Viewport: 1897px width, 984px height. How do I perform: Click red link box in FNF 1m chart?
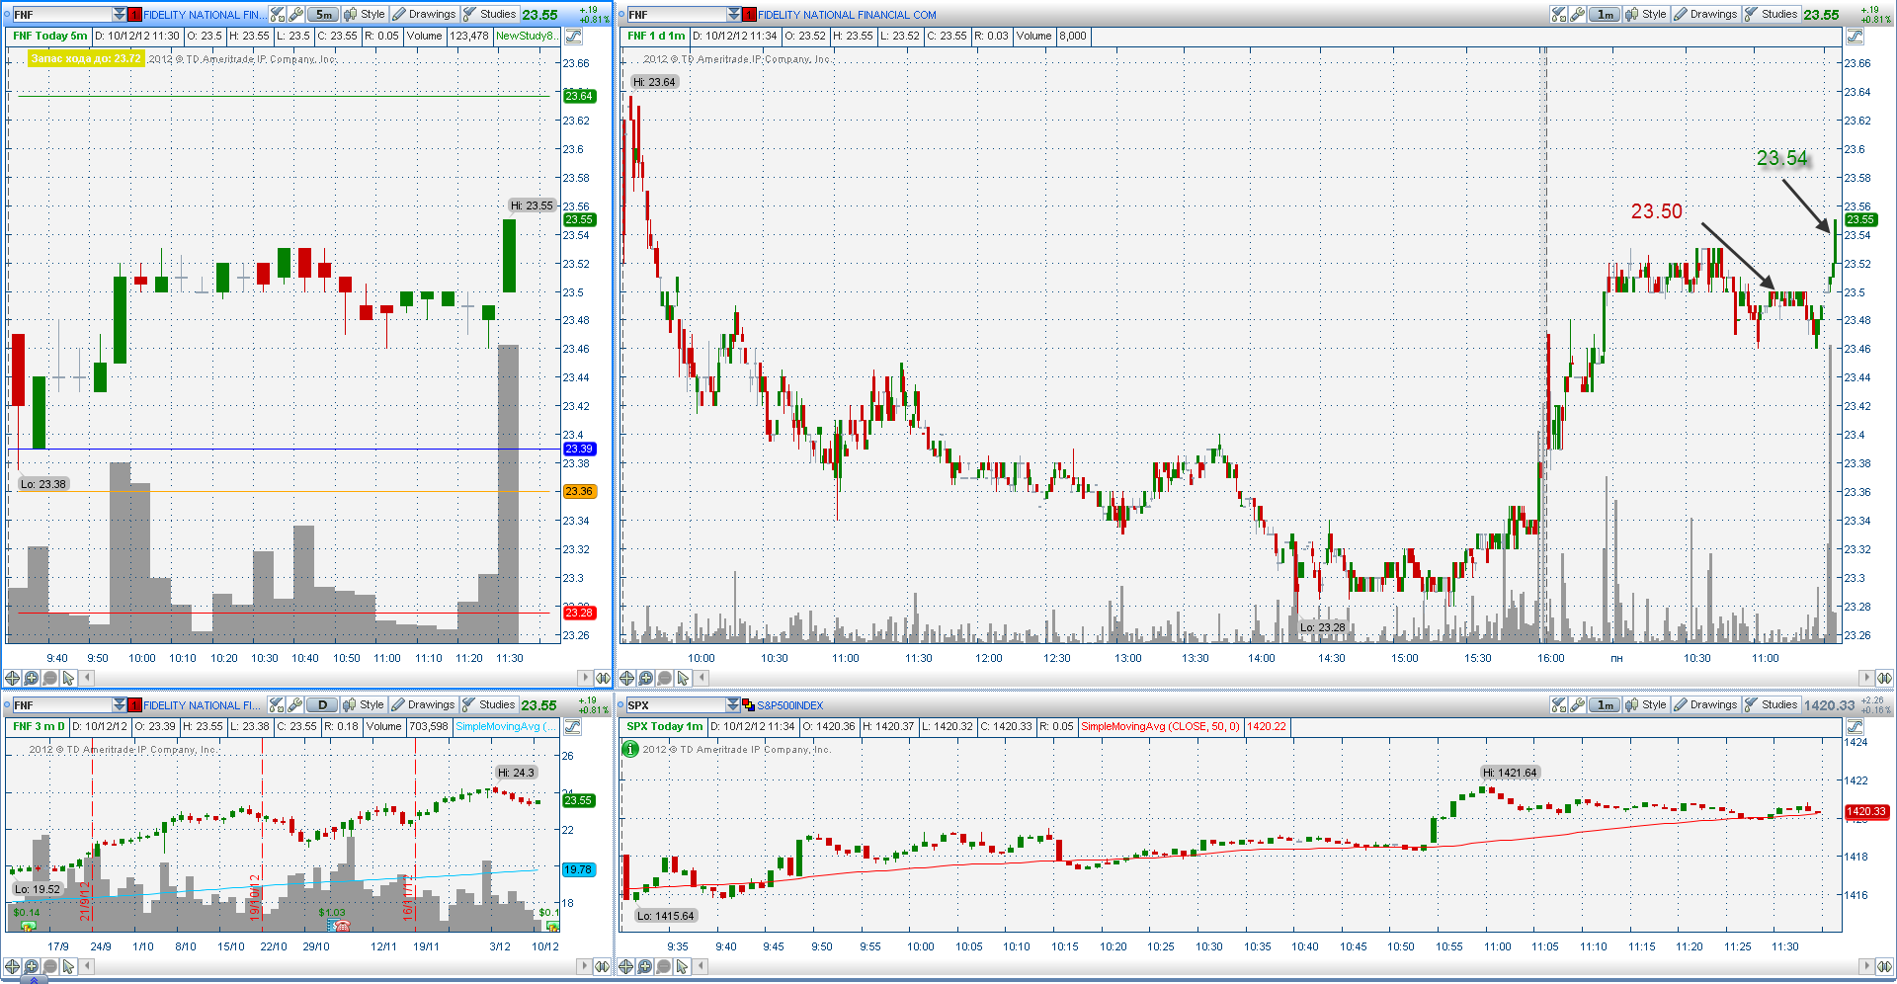point(750,15)
